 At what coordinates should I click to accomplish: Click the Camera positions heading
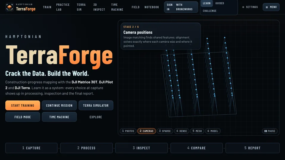(x=138, y=32)
